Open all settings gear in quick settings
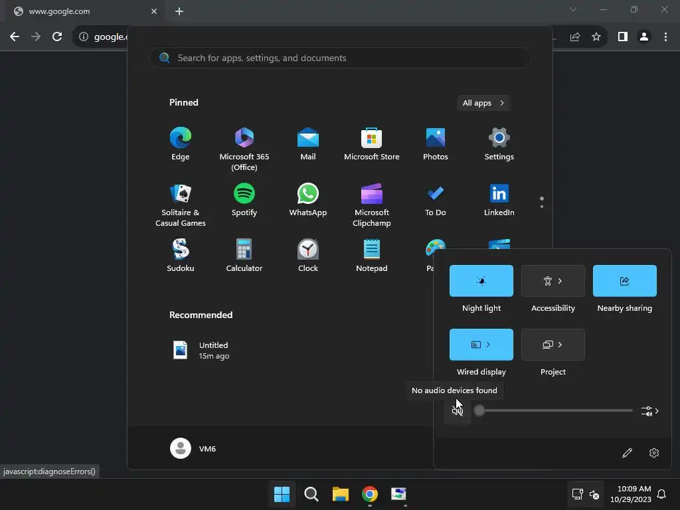680x510 pixels. coord(654,453)
